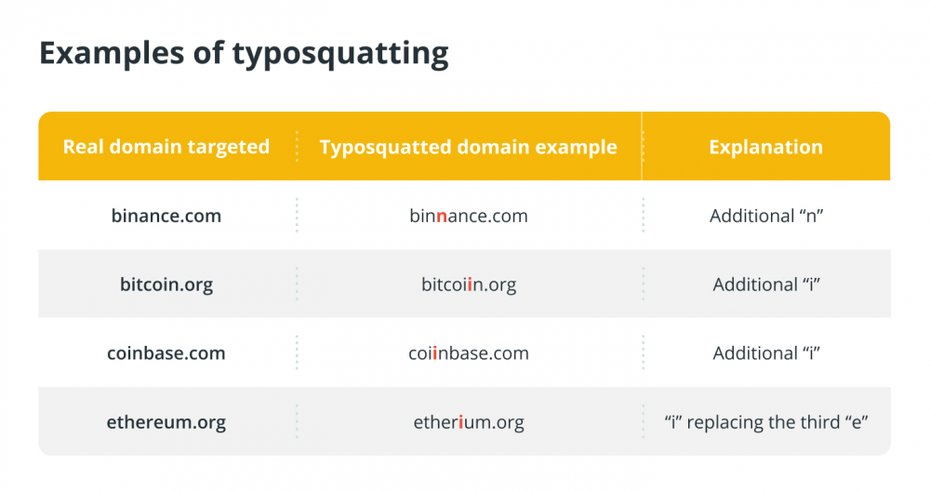
Task: Select the 'Real domain targeted' column header
Action: (x=166, y=147)
